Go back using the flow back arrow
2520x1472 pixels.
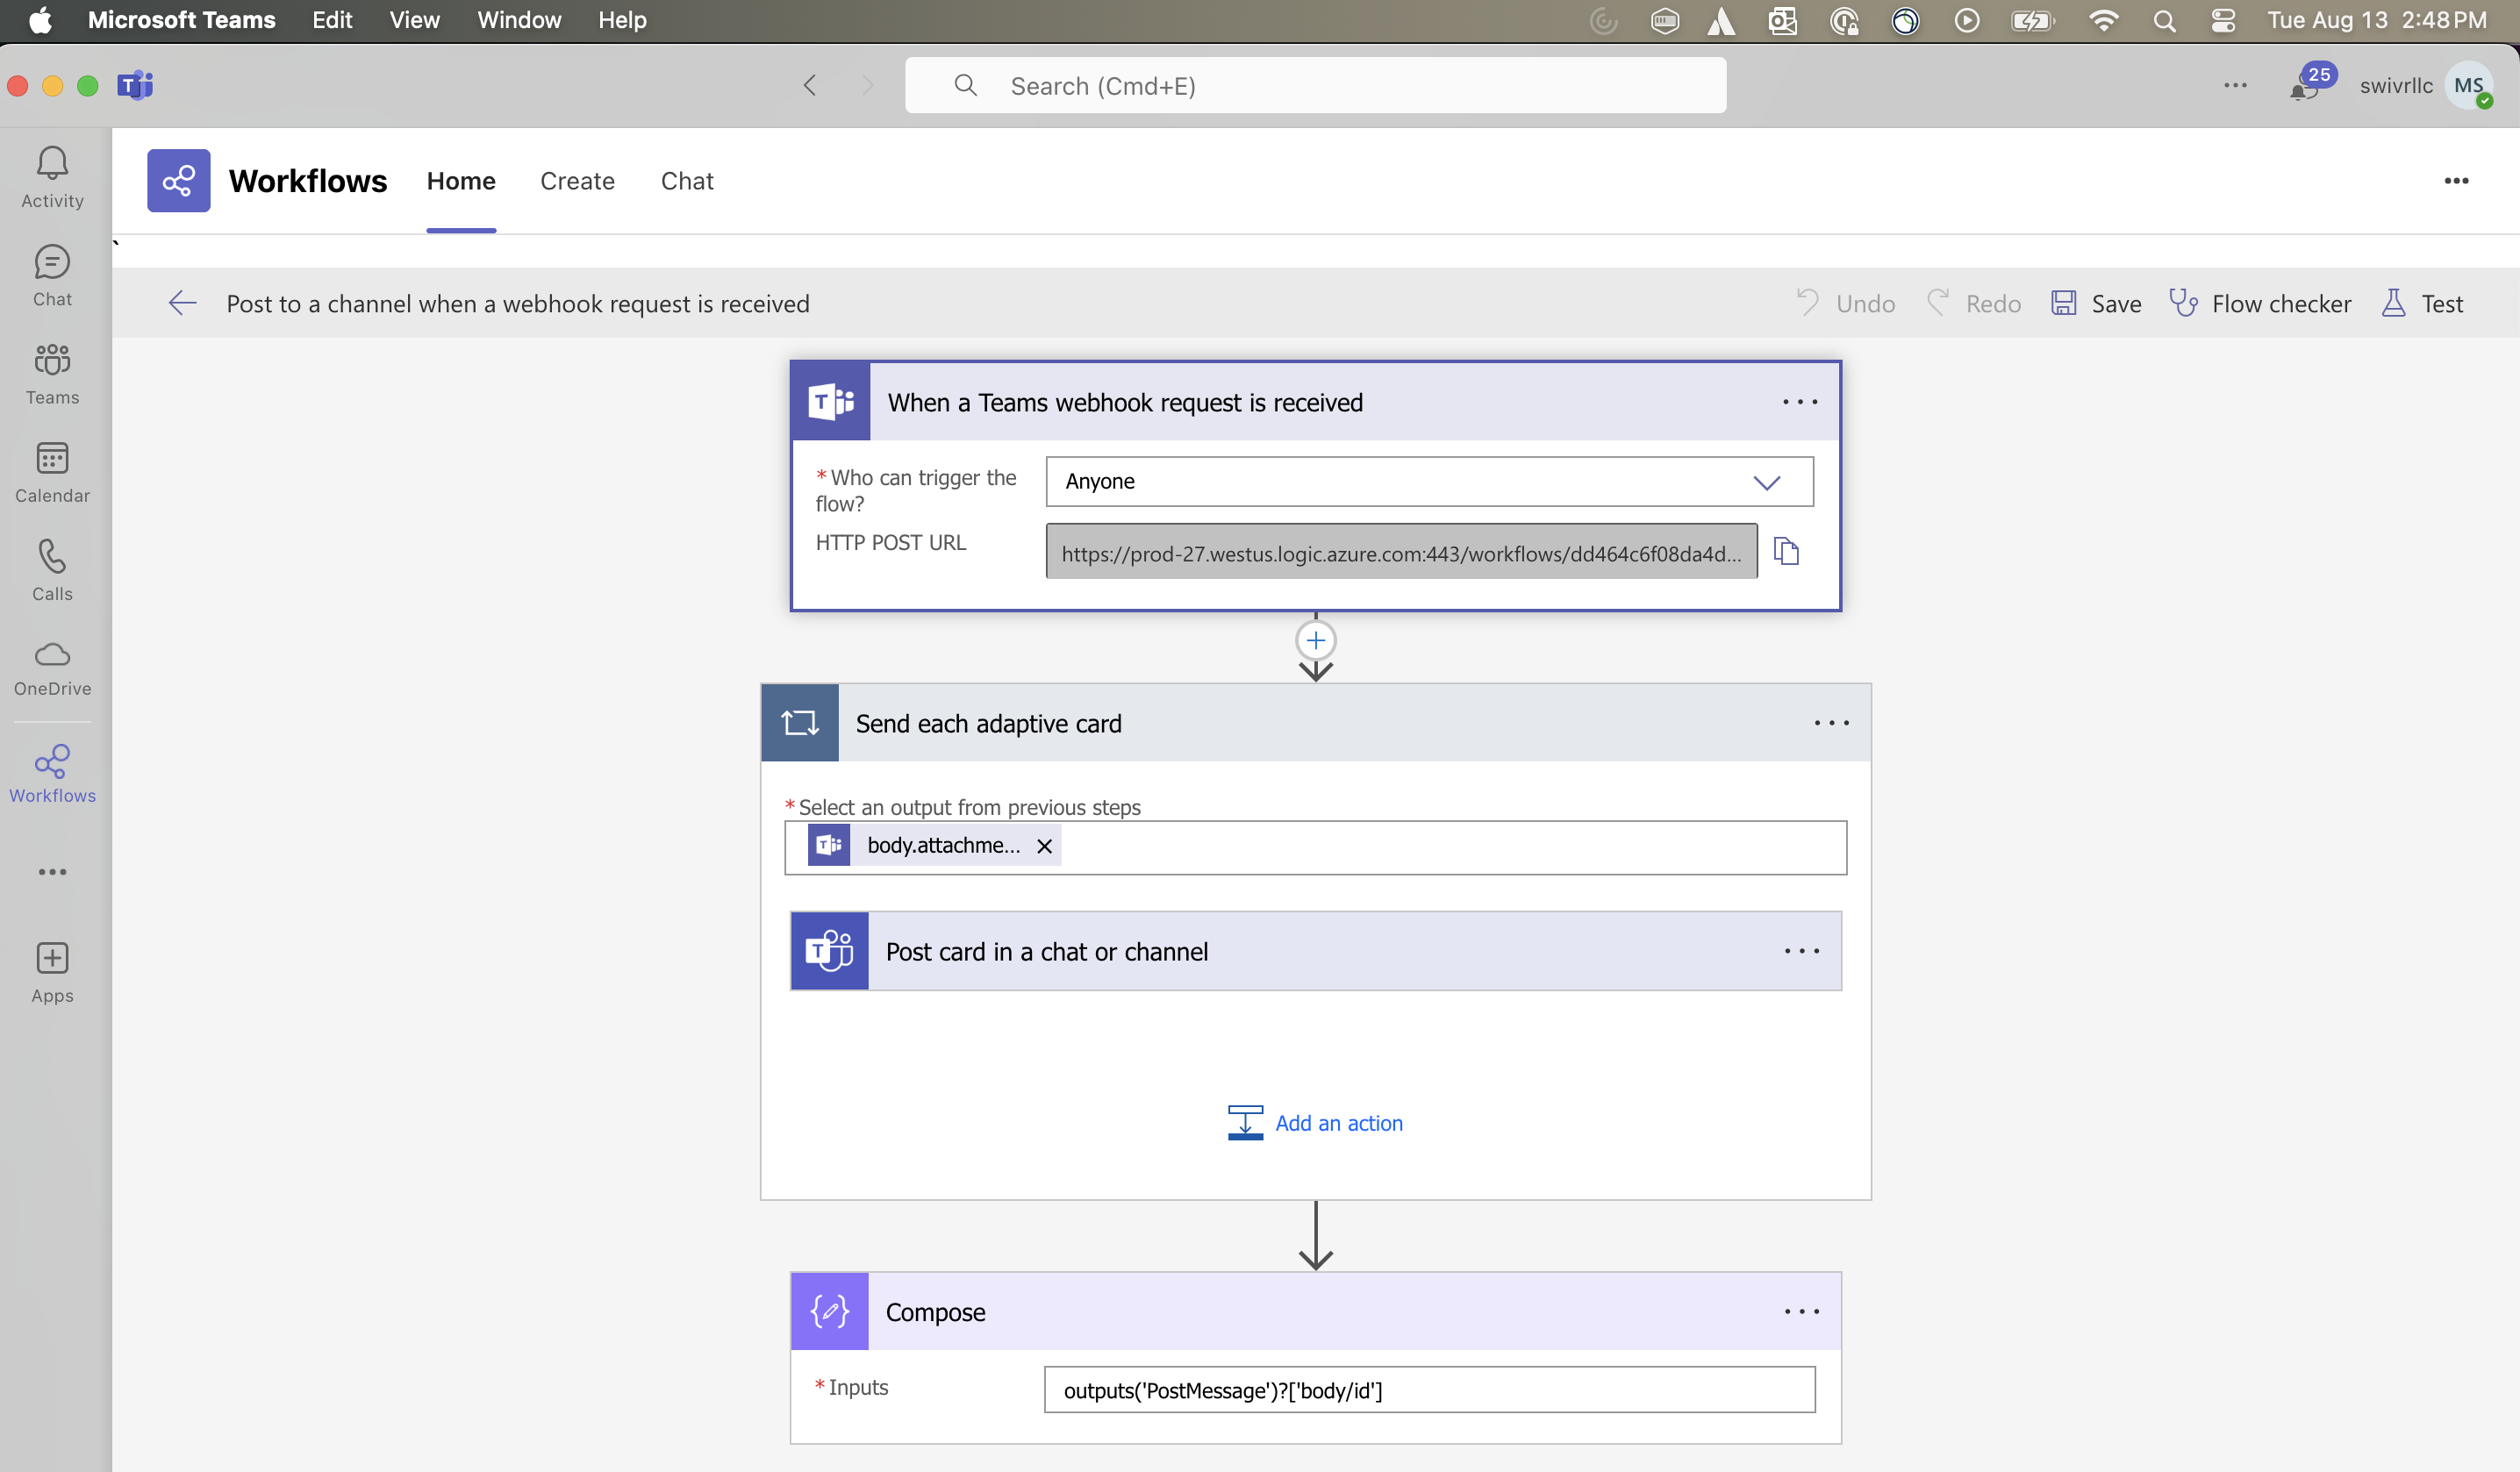click(x=183, y=303)
